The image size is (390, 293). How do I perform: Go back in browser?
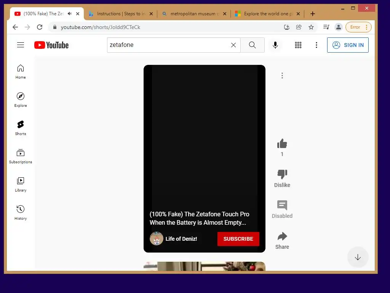click(x=15, y=27)
